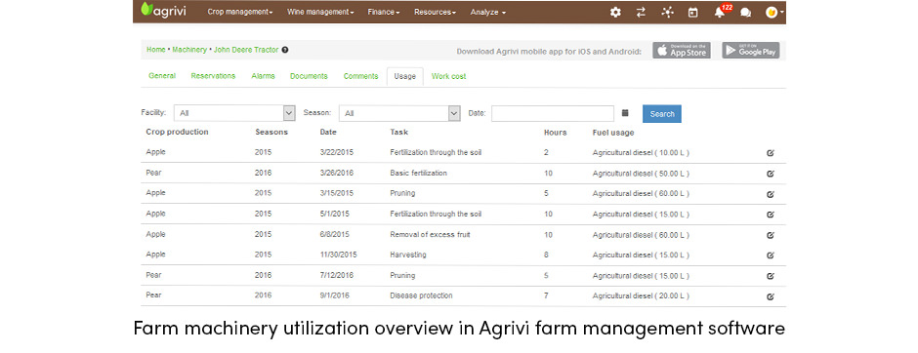918x353 pixels.
Task: Open Crop management menu
Action: click(240, 12)
